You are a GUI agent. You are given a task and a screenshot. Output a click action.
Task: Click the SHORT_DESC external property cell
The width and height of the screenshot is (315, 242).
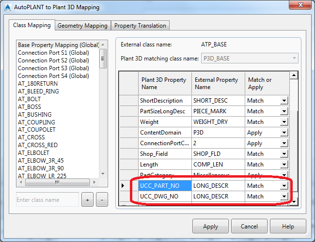point(218,101)
